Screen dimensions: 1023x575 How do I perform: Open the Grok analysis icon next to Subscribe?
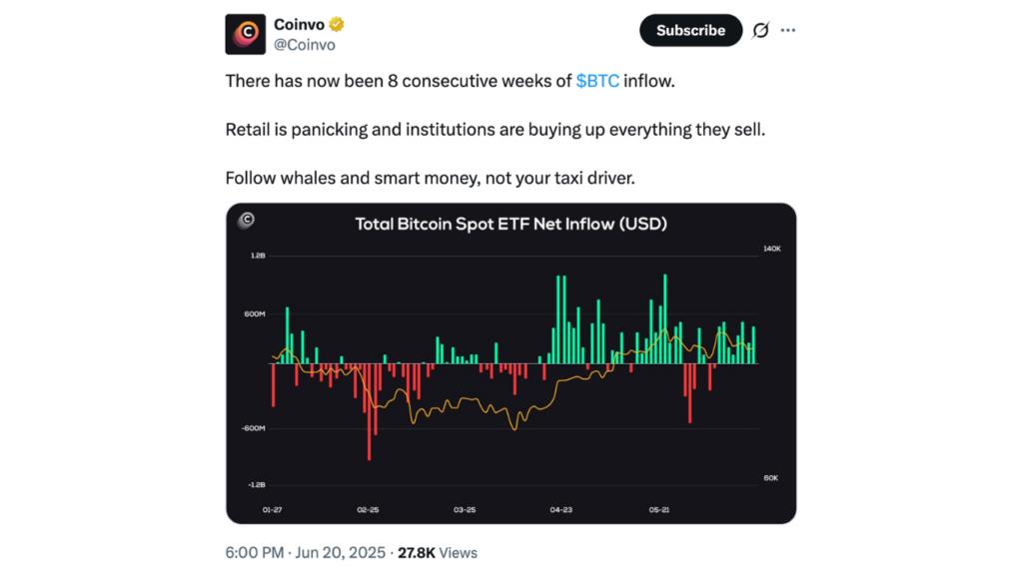(x=760, y=30)
